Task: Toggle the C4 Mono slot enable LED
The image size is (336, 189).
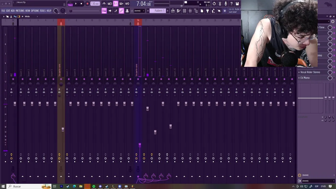Action: (334, 78)
